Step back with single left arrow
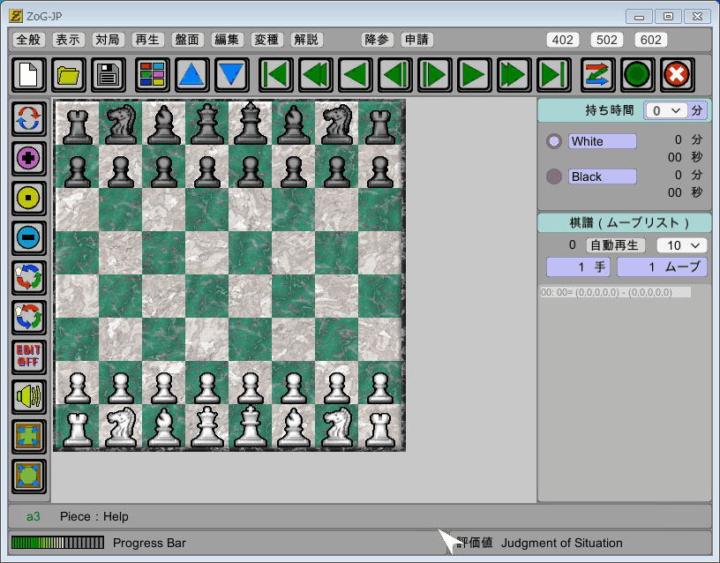The width and height of the screenshot is (720, 563). [x=355, y=74]
